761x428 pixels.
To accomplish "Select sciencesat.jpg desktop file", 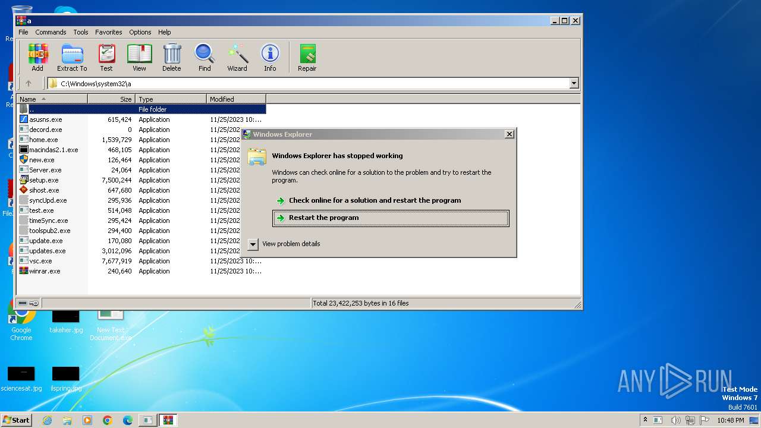I will point(21,380).
